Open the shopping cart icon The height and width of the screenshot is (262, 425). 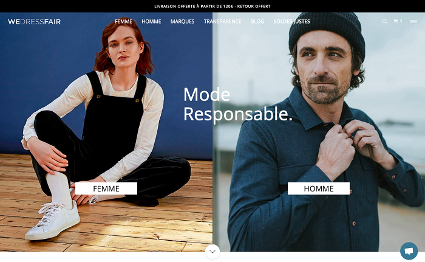click(396, 21)
